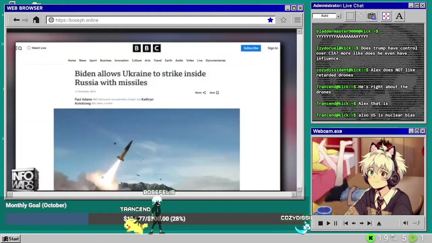The height and width of the screenshot is (243, 432).
Task: Open the BBC Live nav item
Action: [x=200, y=60]
